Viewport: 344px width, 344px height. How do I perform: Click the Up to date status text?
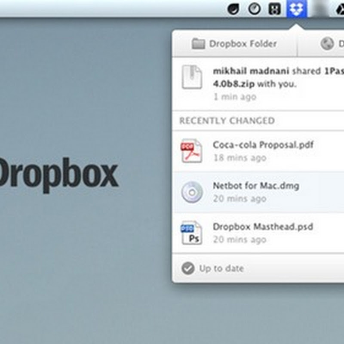pyautogui.click(x=221, y=268)
